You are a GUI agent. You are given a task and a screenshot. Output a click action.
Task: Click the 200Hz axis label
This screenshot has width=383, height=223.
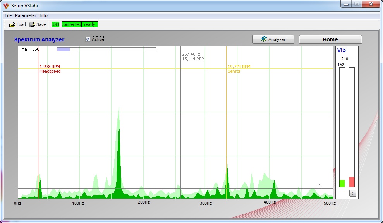[x=144, y=202]
